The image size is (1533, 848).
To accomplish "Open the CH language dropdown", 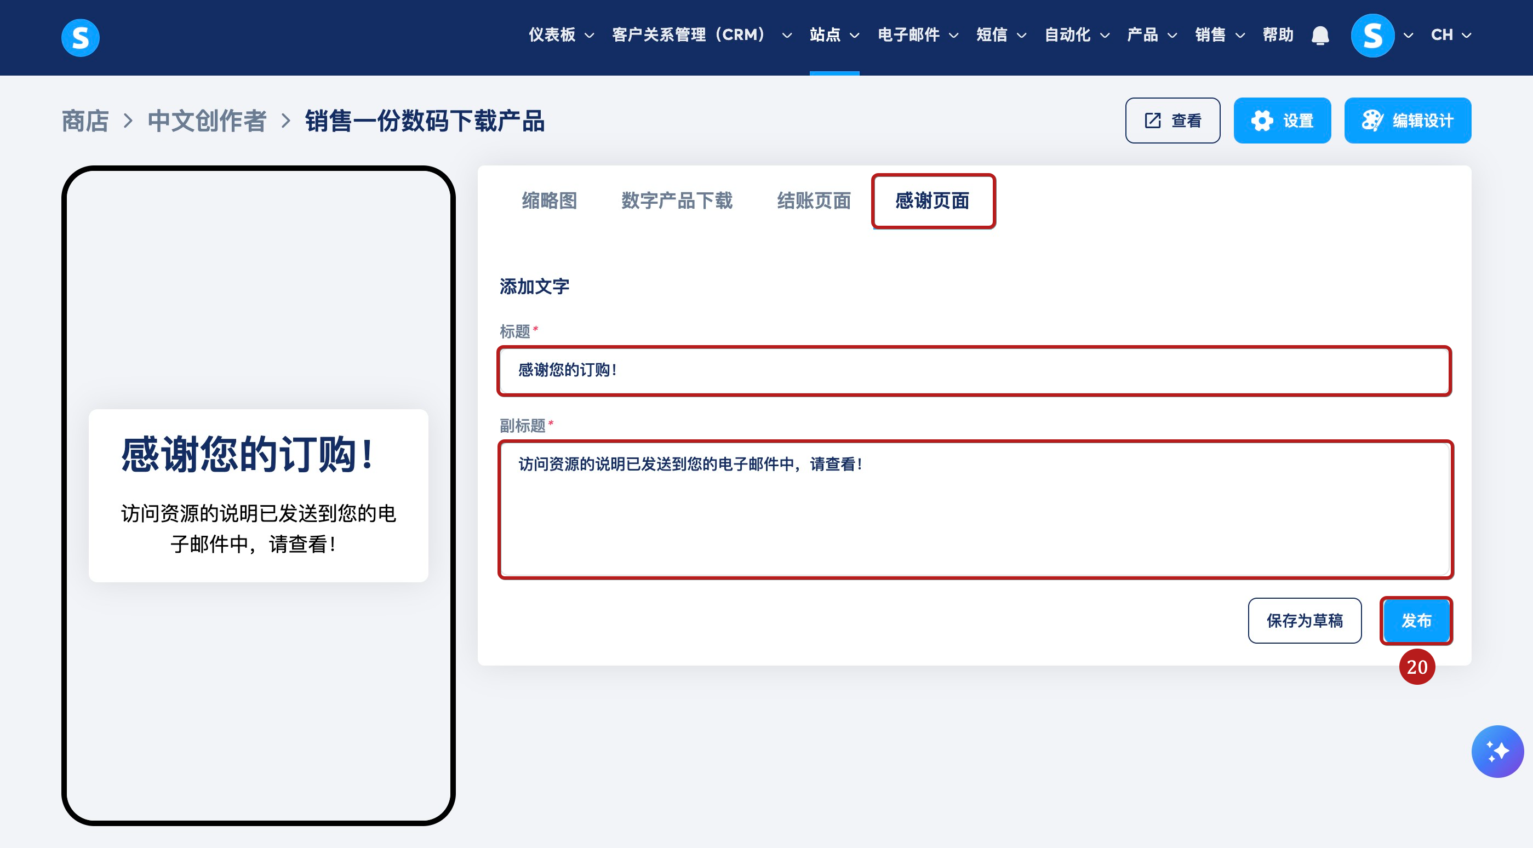I will 1451,35.
